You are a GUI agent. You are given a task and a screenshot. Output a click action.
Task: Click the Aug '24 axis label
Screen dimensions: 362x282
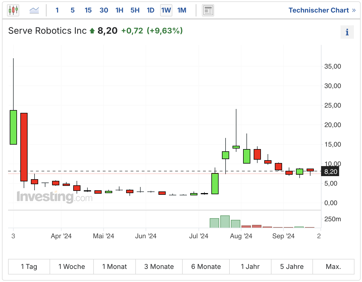click(241, 236)
